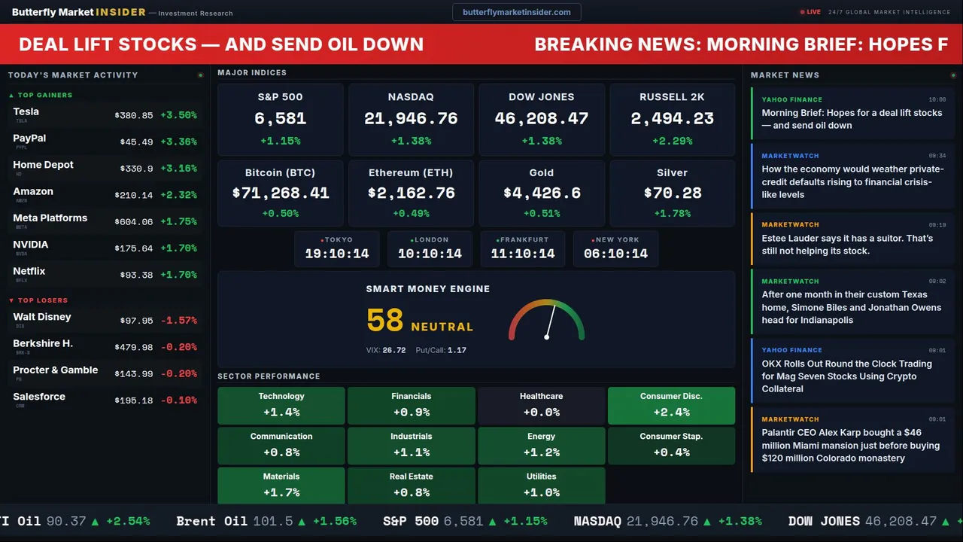The height and width of the screenshot is (542, 963).
Task: Open the S&P 500 index card
Action: [281, 119]
